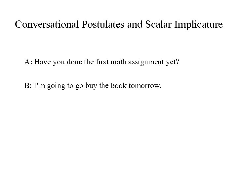Viewport: 238px width, 178px height.
Task: Click the word "Have" starting the question
Action: point(41,62)
